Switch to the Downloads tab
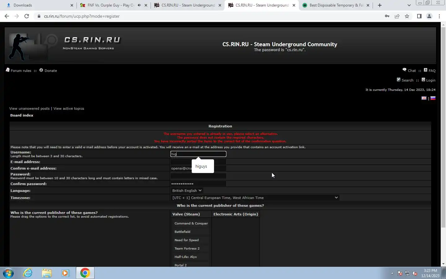The width and height of the screenshot is (446, 279). (x=37, y=5)
